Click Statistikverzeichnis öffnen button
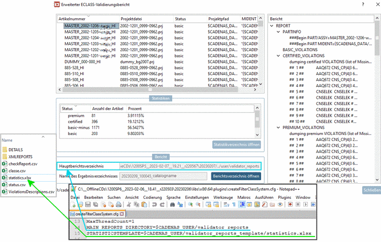381x242 pixels. [236, 145]
